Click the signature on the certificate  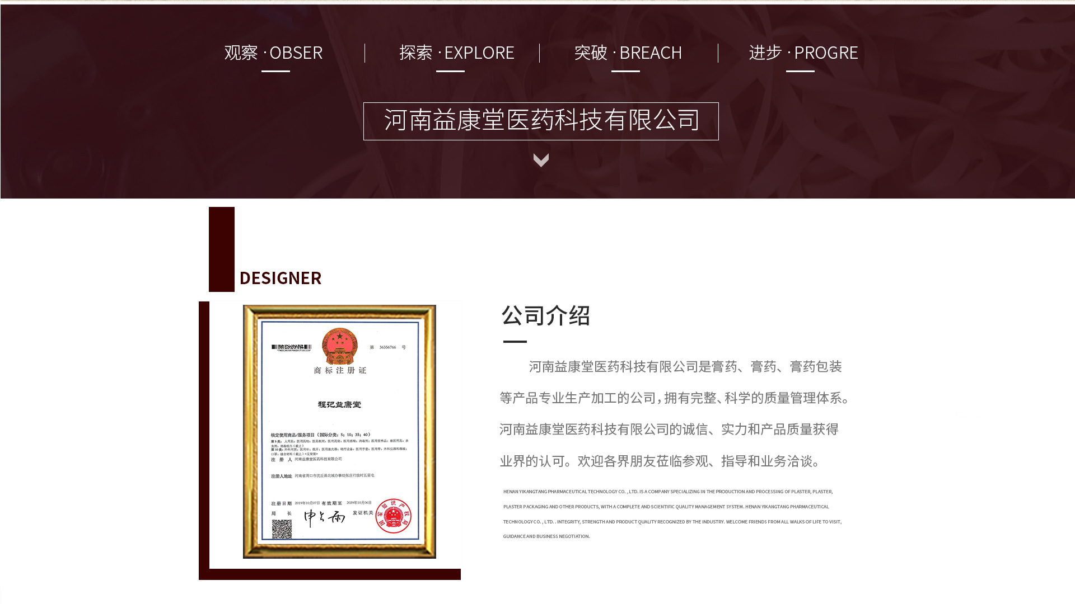[x=324, y=517]
